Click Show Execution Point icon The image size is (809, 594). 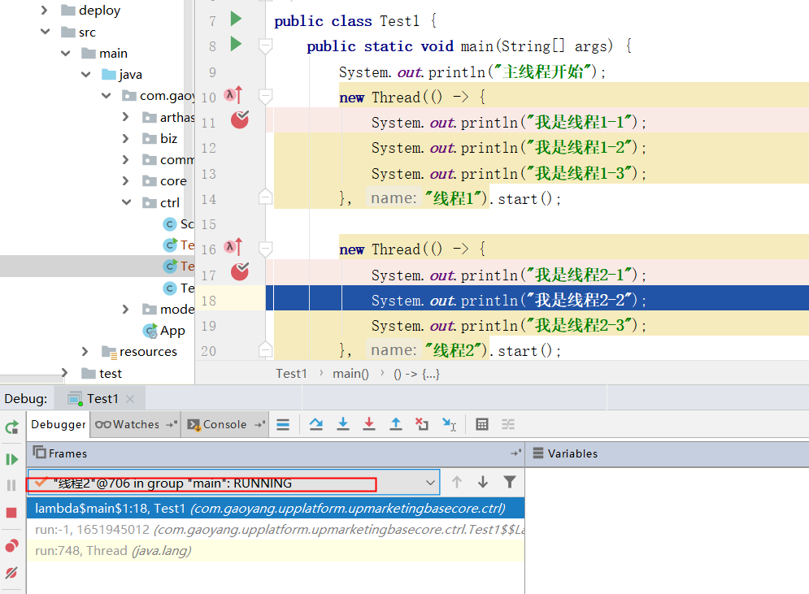pos(283,424)
